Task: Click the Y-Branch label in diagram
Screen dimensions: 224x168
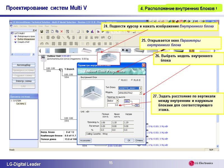Action: tap(69, 69)
